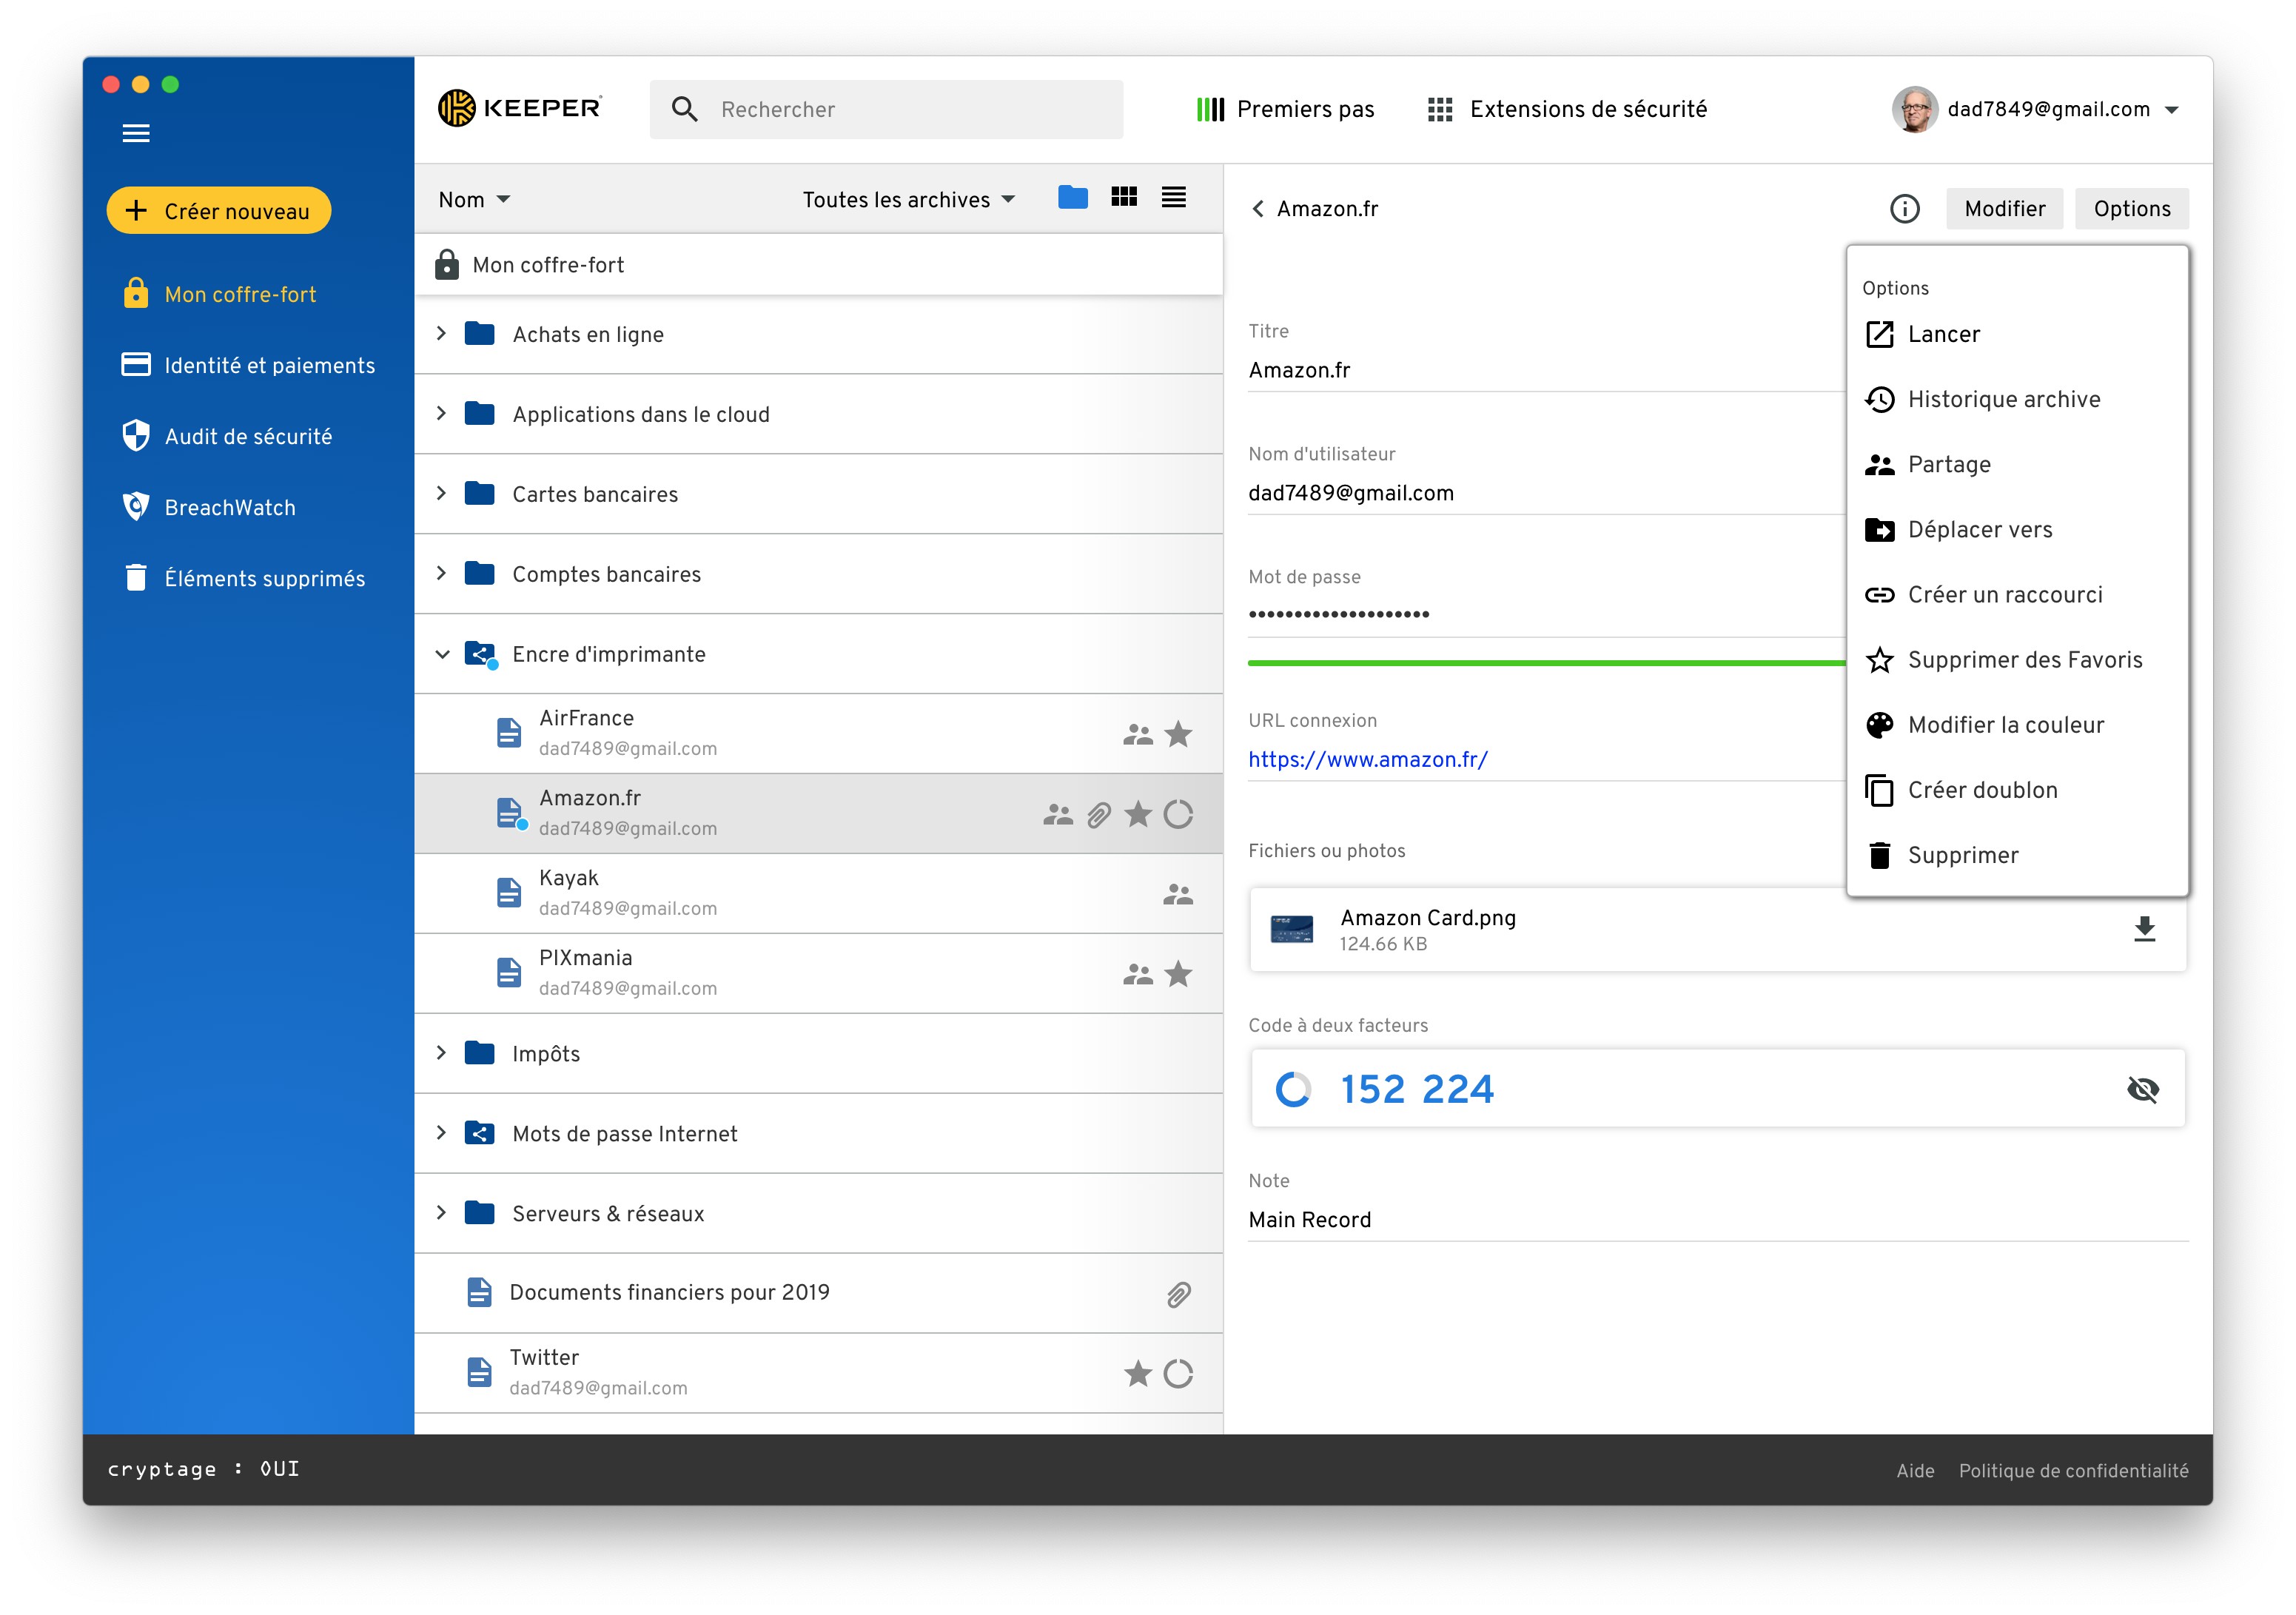Screen dimensions: 2296x1615
Task: Open BreachWatch in the sidebar
Action: pyautogui.click(x=230, y=507)
